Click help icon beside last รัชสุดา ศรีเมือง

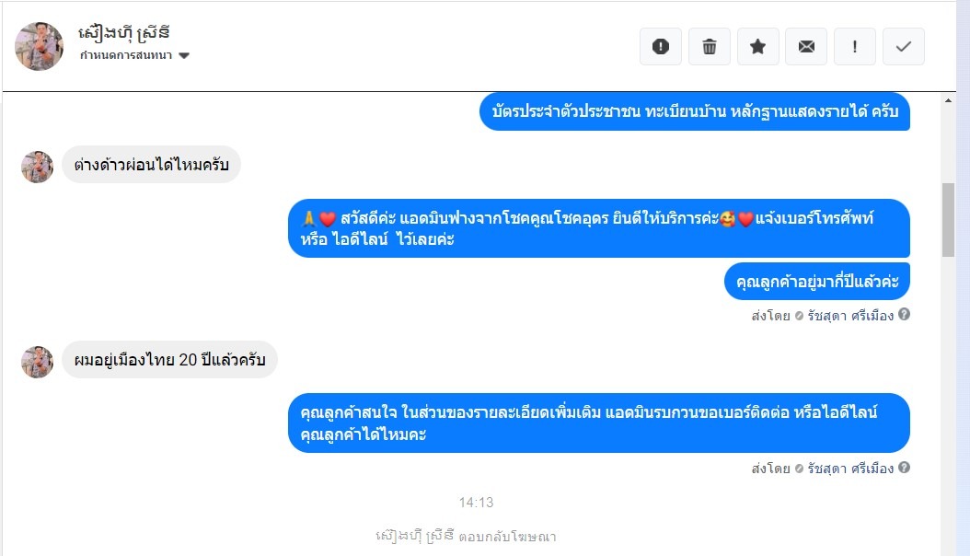904,468
